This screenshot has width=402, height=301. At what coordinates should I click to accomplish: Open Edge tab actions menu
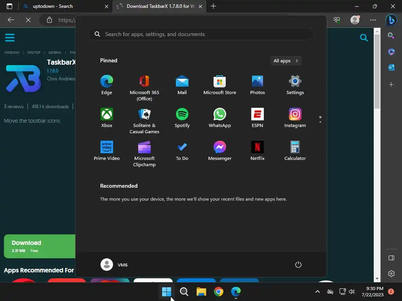coord(9,6)
